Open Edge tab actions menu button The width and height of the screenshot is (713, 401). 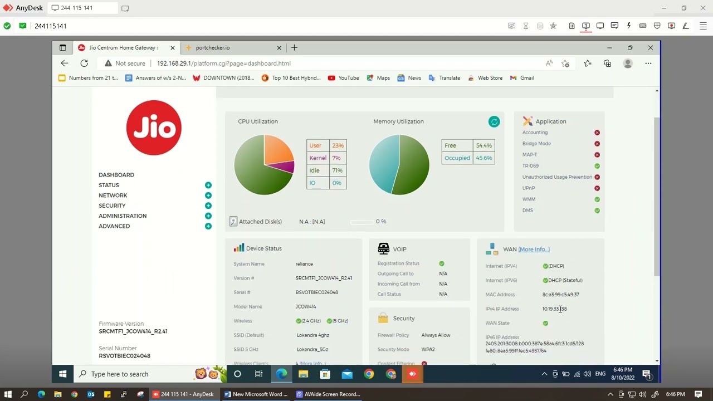(63, 48)
